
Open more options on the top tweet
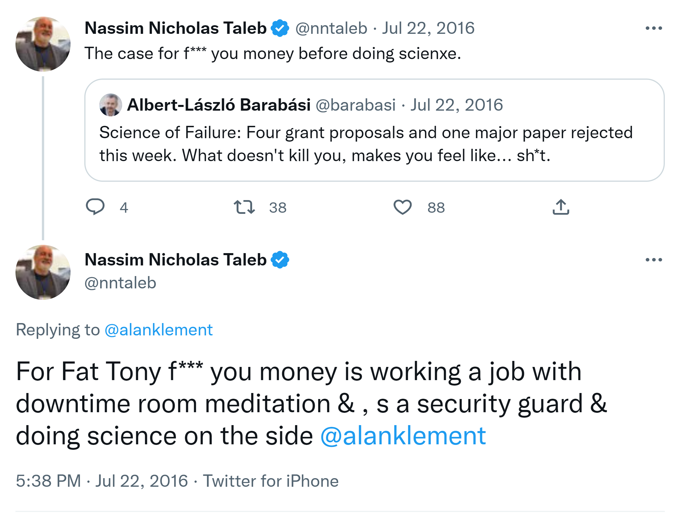tap(653, 28)
